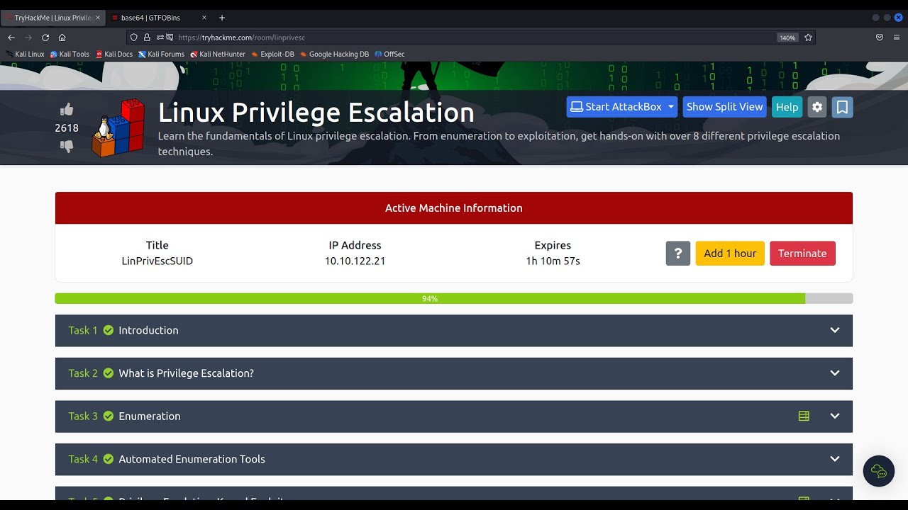This screenshot has height=510, width=908.
Task: Terminate the active machine
Action: [x=802, y=254]
